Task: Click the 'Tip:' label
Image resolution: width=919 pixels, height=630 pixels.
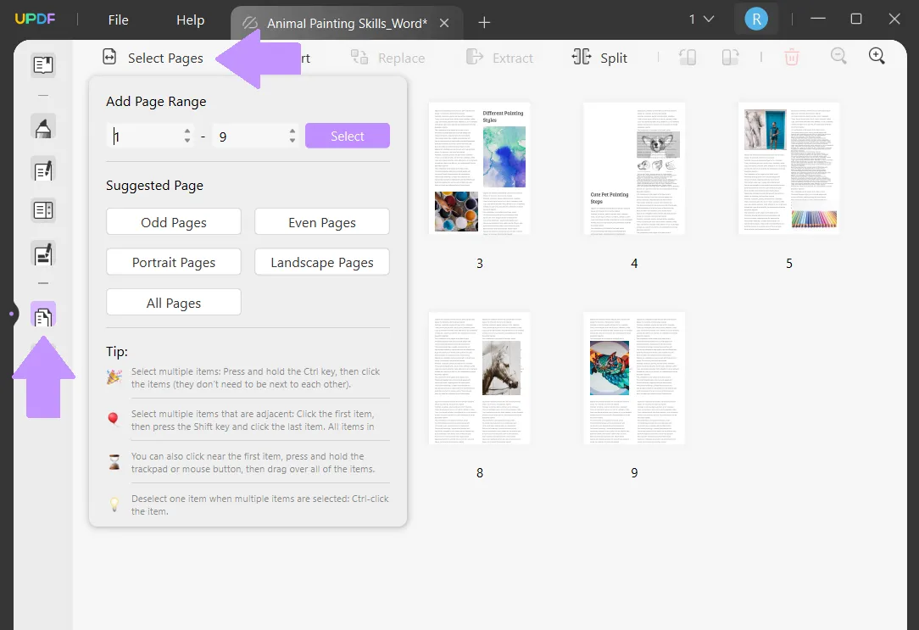Action: (117, 352)
